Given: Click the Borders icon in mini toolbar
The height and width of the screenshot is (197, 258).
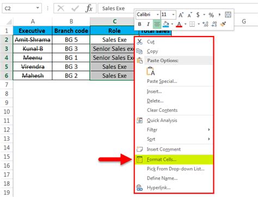Looking at the screenshot, I should [192, 24].
